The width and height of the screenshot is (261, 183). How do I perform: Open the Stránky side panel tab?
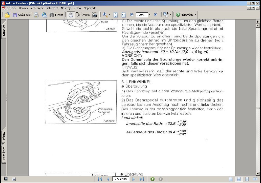click(4, 30)
